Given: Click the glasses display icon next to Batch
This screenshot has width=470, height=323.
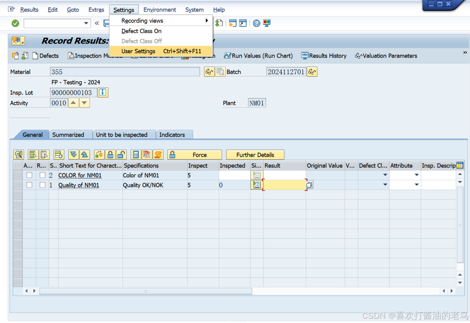Looking at the screenshot, I should [312, 72].
